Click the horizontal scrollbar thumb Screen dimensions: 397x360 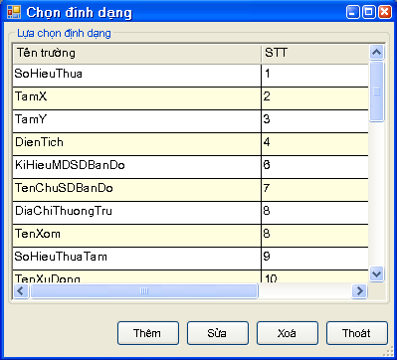[144, 291]
